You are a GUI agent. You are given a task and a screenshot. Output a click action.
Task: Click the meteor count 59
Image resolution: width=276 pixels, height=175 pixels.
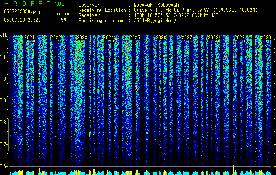tap(64, 20)
